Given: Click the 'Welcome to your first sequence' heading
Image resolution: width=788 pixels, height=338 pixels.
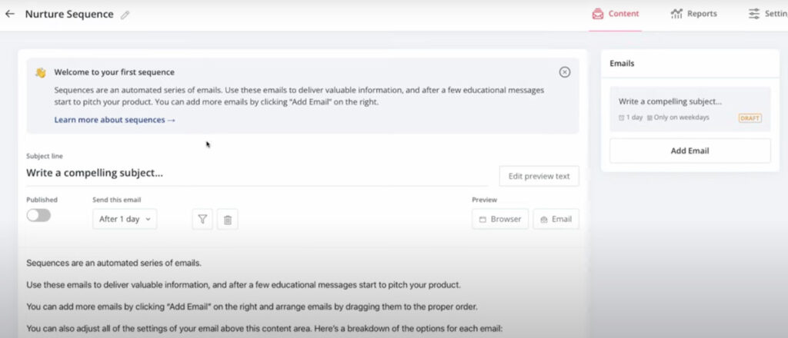Looking at the screenshot, I should click(115, 72).
